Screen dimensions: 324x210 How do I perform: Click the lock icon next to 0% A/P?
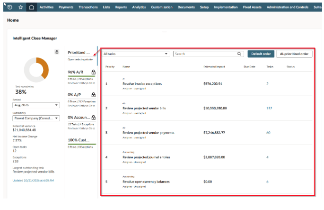click(x=93, y=95)
